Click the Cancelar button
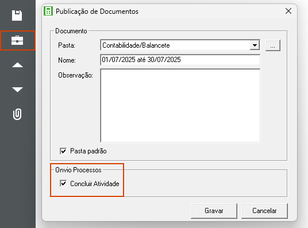308x228 pixels. coord(264,211)
